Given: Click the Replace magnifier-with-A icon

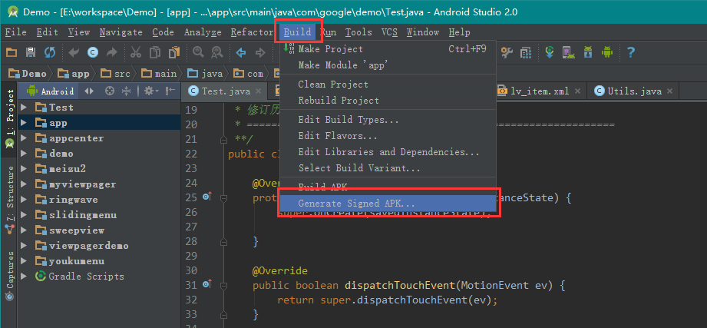Looking at the screenshot, I should click(x=217, y=53).
